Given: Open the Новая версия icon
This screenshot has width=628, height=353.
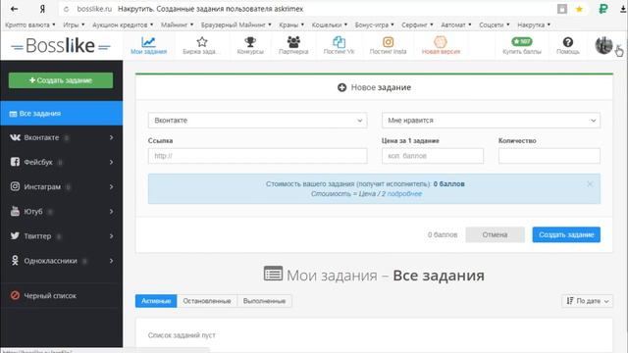Looking at the screenshot, I should tap(441, 41).
